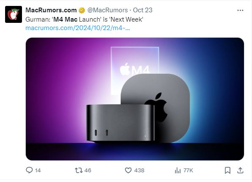This screenshot has height=182, width=252.
Task: Click the 46 reposts count
Action: point(88,171)
